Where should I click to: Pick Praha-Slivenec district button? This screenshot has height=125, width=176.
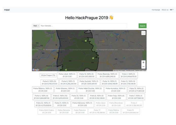[65, 90]
